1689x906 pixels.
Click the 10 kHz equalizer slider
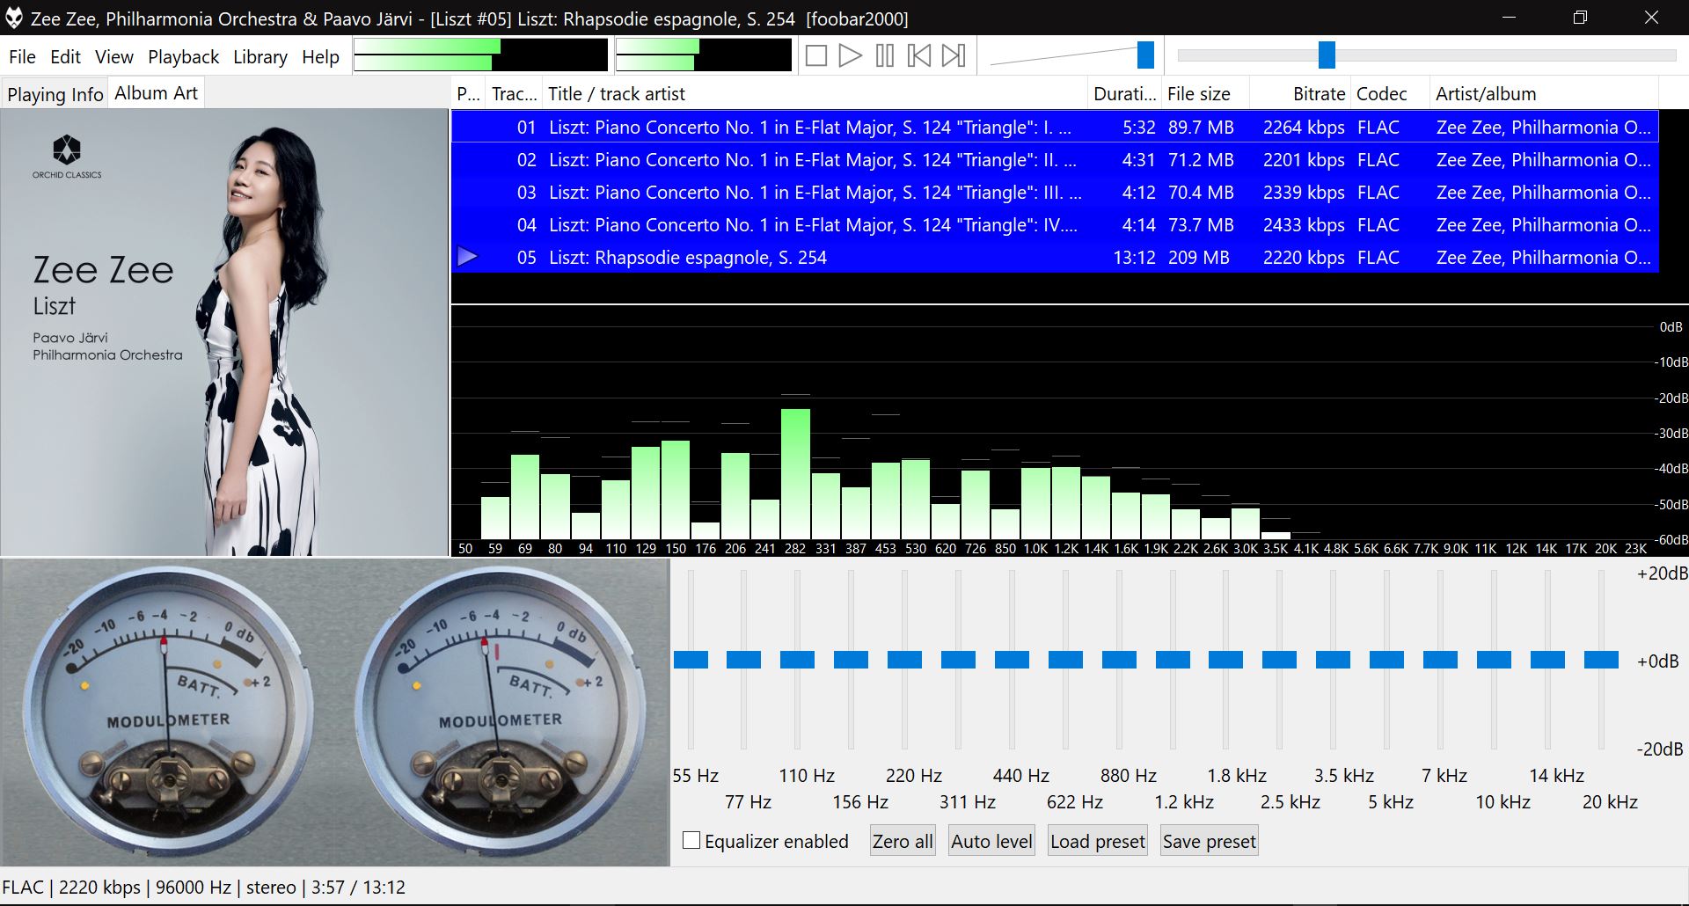click(x=1494, y=660)
